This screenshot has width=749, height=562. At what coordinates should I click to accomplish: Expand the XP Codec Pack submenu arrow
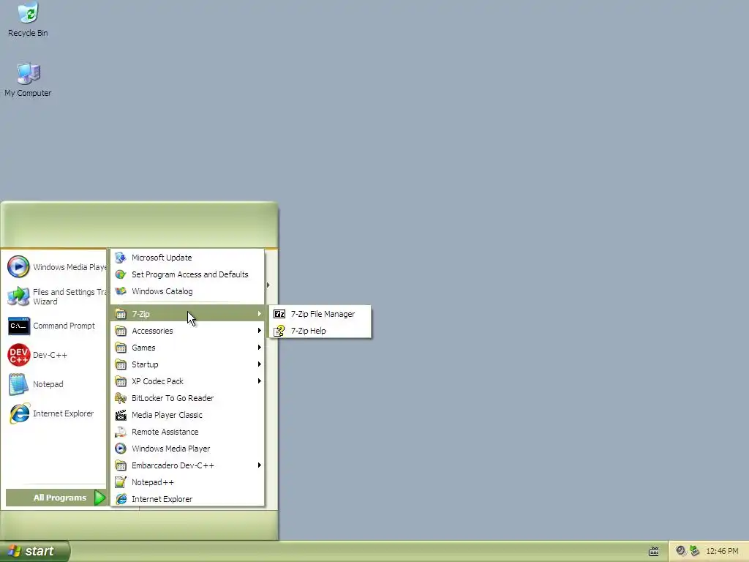coord(260,381)
